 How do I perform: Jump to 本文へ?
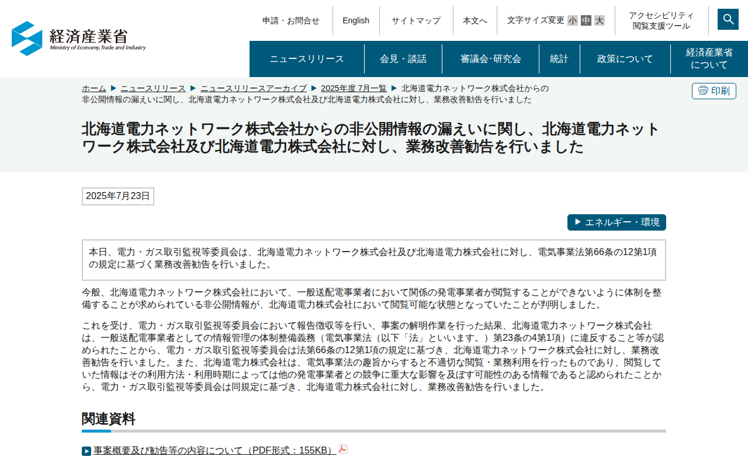pos(475,20)
